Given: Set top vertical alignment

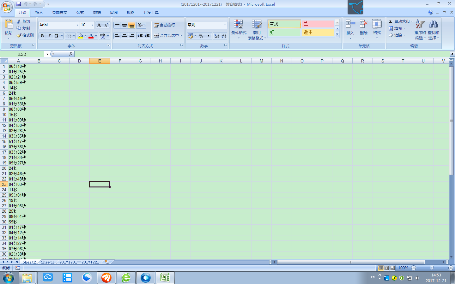Looking at the screenshot, I should [x=117, y=25].
